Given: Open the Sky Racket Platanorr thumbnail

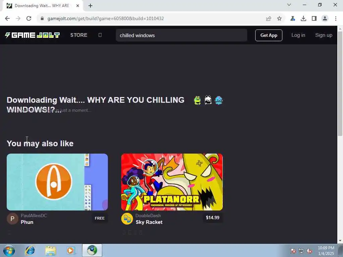Looking at the screenshot, I should (x=172, y=182).
